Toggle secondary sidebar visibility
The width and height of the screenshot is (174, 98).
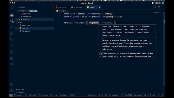[x=159, y=3]
